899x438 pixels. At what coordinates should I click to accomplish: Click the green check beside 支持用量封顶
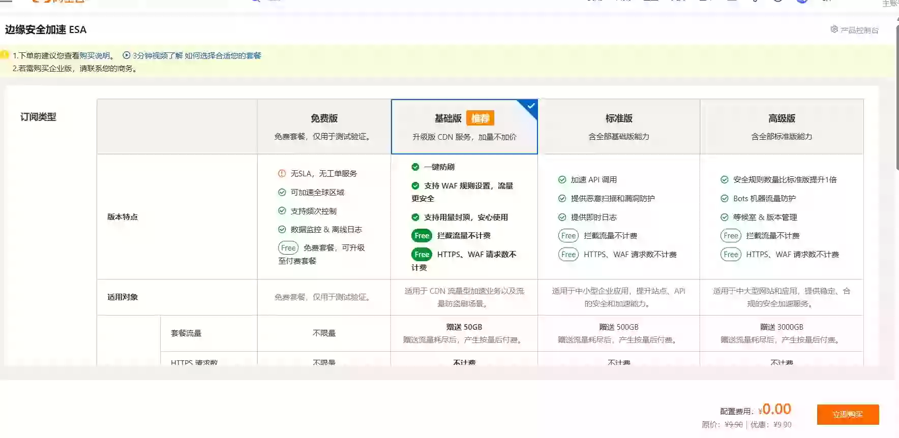pyautogui.click(x=415, y=217)
